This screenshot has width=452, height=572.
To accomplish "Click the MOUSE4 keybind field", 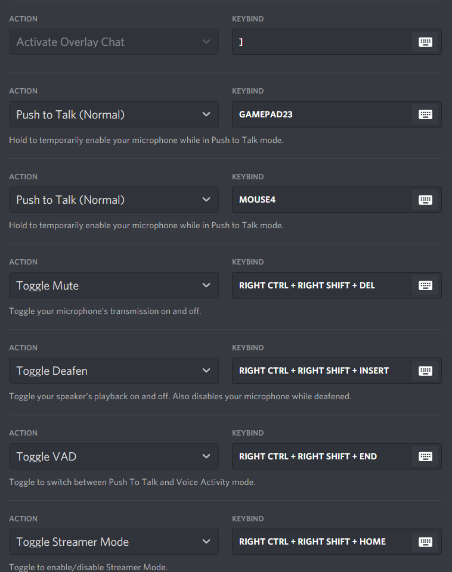I will [x=337, y=200].
